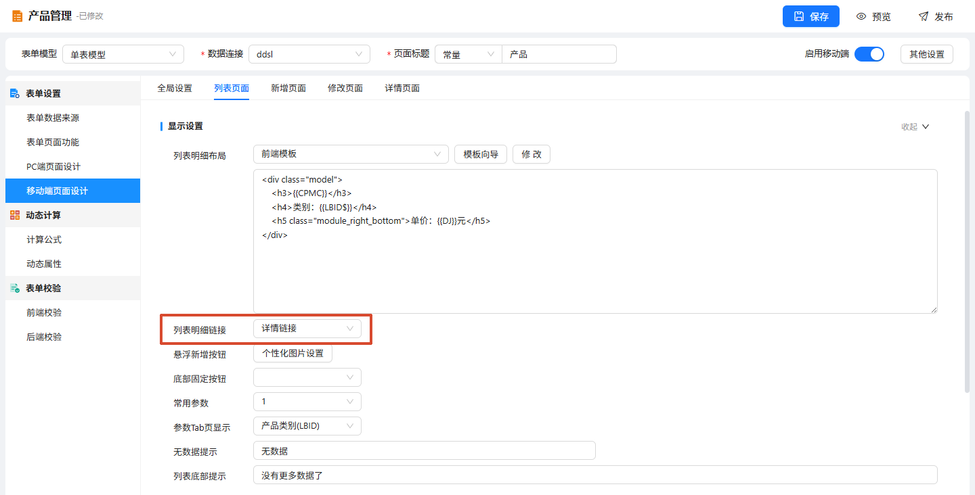Select the 列表页面 tab
Screen dimensions: 975x495
click(232, 88)
